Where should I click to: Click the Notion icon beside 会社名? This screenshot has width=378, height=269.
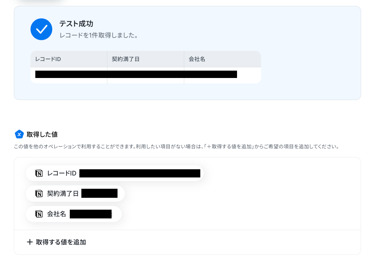(39, 214)
